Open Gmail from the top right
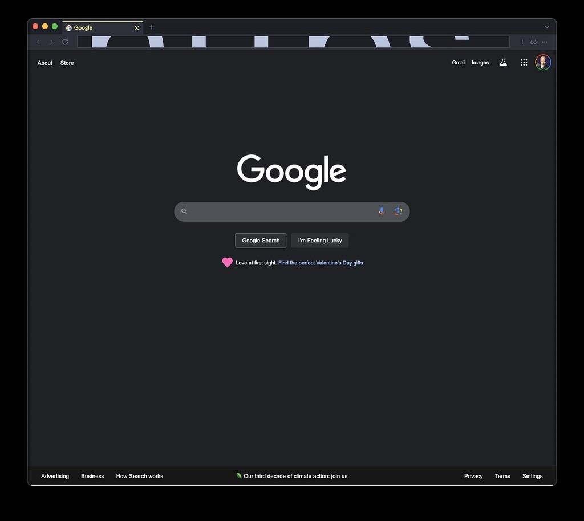The height and width of the screenshot is (521, 584). [x=459, y=62]
